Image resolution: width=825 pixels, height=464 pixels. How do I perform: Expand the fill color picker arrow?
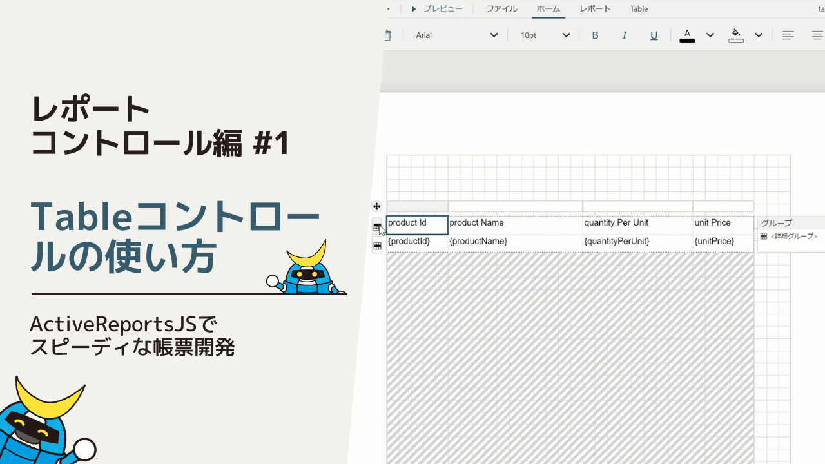point(759,35)
